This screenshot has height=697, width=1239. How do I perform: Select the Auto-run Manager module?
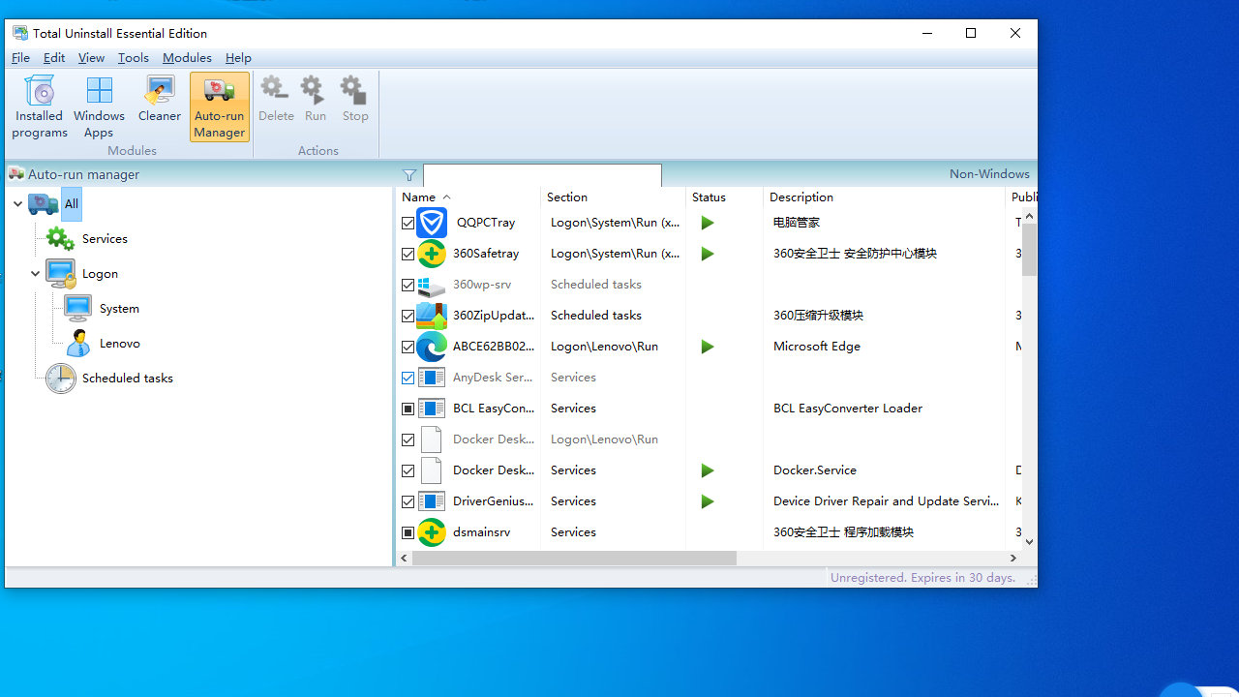coord(219,106)
